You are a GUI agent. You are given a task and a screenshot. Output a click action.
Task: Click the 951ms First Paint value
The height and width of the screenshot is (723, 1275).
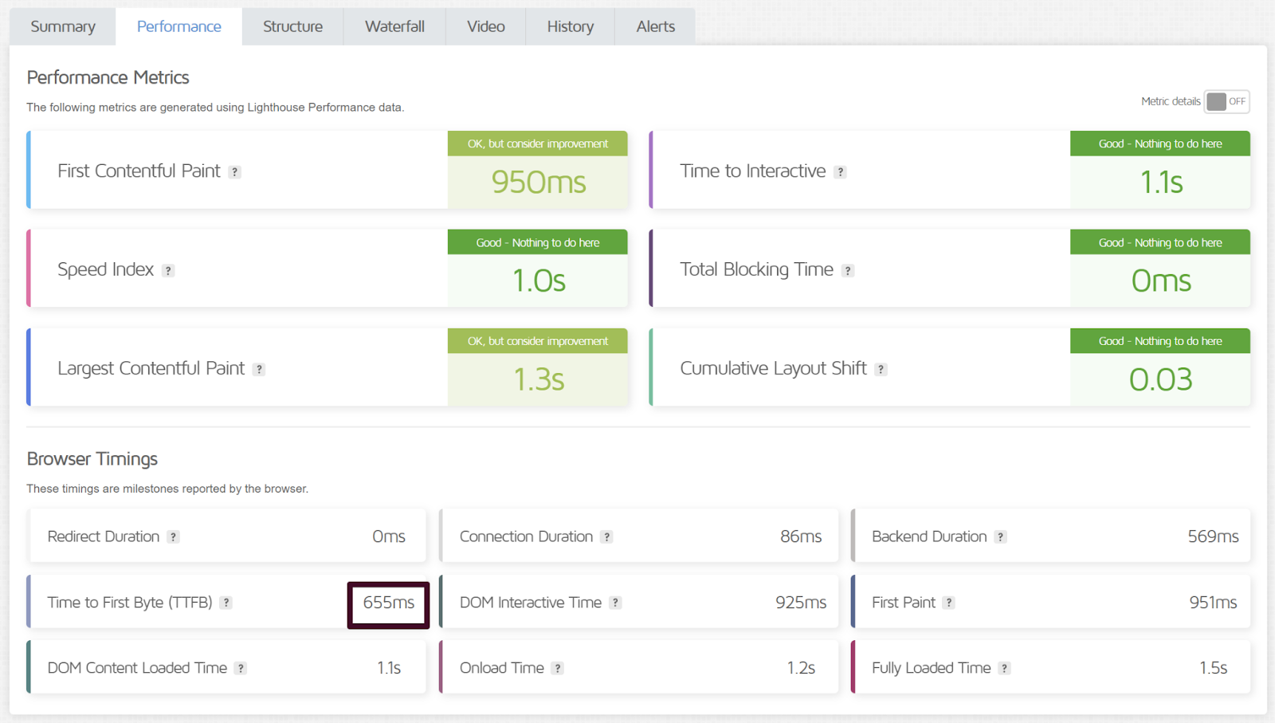(x=1213, y=603)
